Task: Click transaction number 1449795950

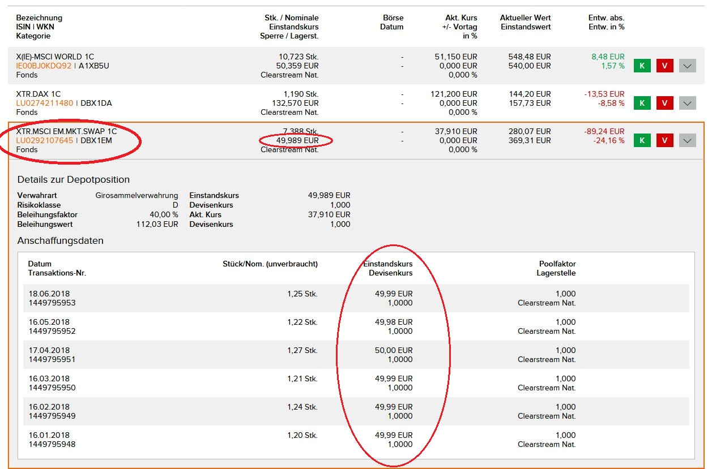Action: (x=52, y=388)
